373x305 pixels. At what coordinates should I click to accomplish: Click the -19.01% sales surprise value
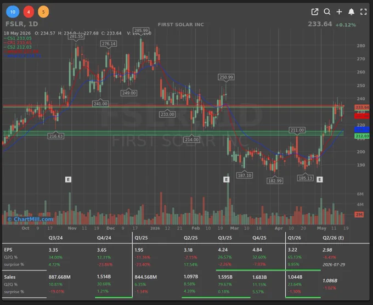(56, 292)
